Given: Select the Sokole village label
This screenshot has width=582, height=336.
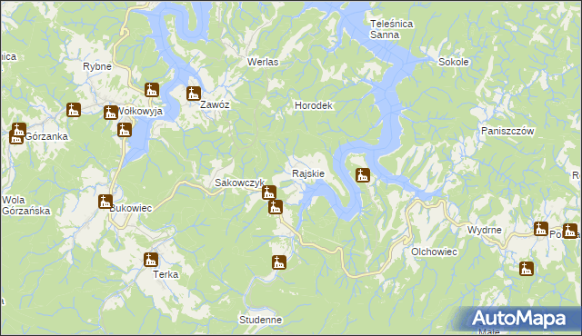Looking at the screenshot, I should click(453, 62).
